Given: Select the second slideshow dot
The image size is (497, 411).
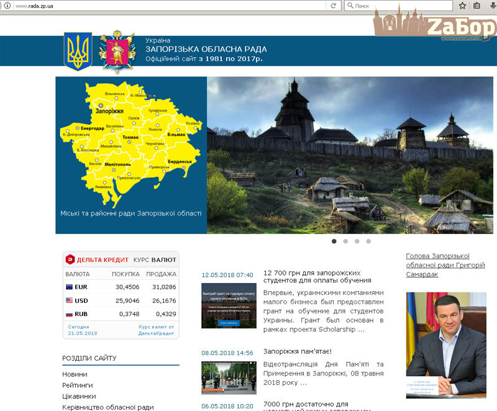Looking at the screenshot, I should pos(345,241).
